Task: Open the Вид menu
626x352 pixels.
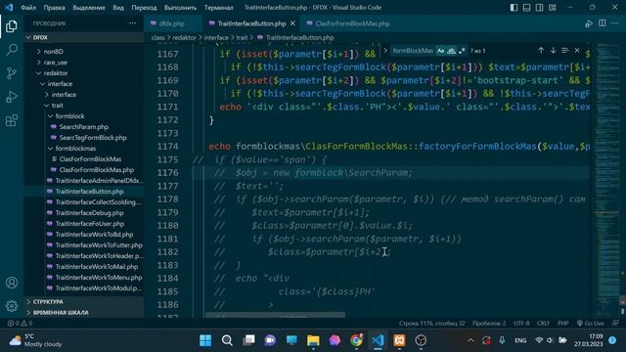Action: tap(118, 8)
